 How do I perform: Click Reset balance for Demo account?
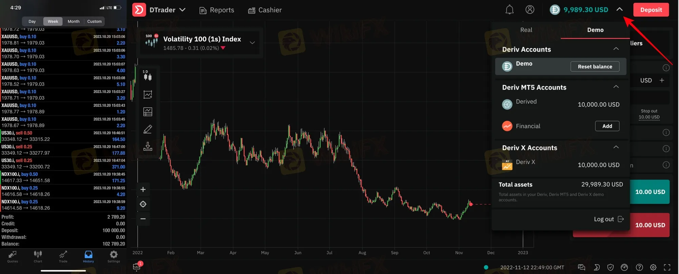pos(595,66)
